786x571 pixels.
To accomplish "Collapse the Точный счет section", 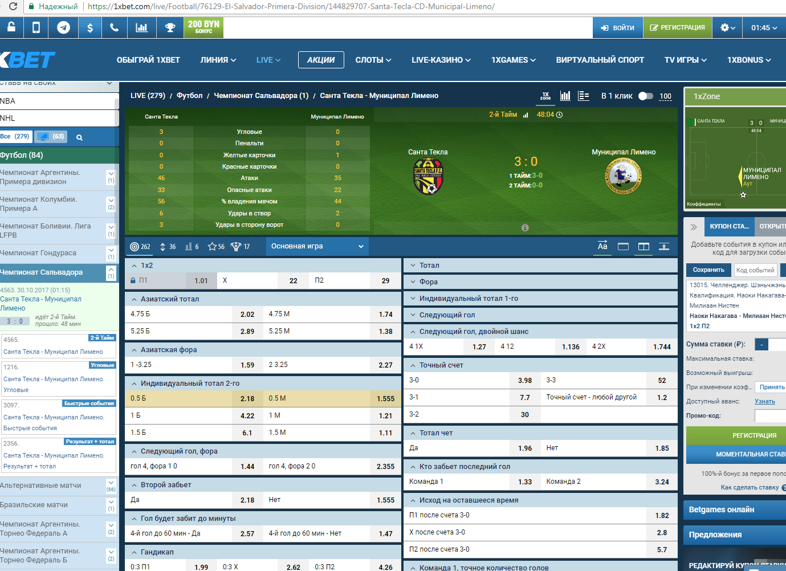I will [x=540, y=365].
